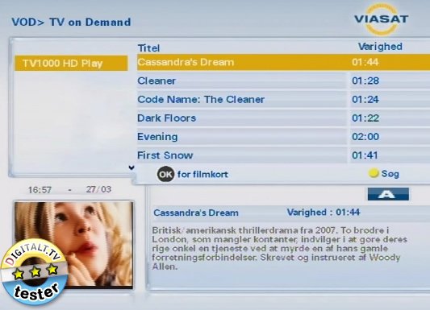Screen dimensions: 430x310
Task: Click 'Varighed : 01:44' in info panel
Action: click(x=324, y=212)
